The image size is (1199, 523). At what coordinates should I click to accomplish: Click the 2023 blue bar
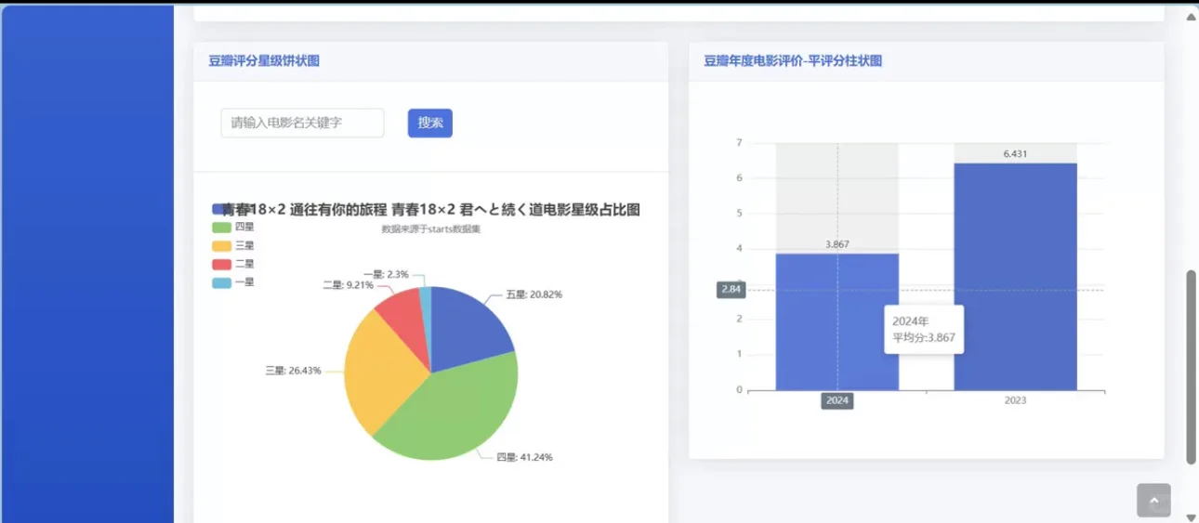(1015, 277)
